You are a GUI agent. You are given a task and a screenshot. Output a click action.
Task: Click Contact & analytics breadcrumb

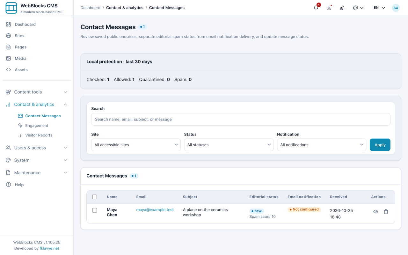(x=125, y=8)
